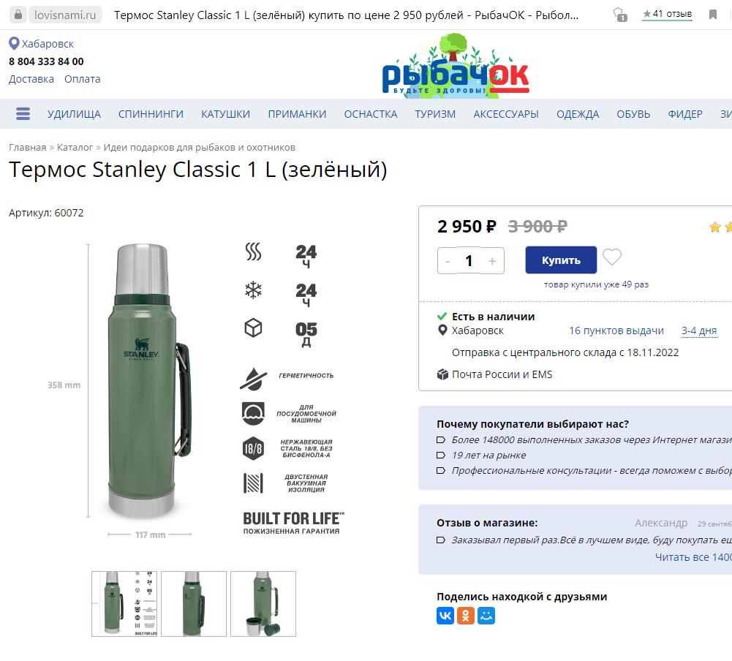732x661 pixels.
Task: Click the РыбачОК store logo
Action: pos(455,67)
